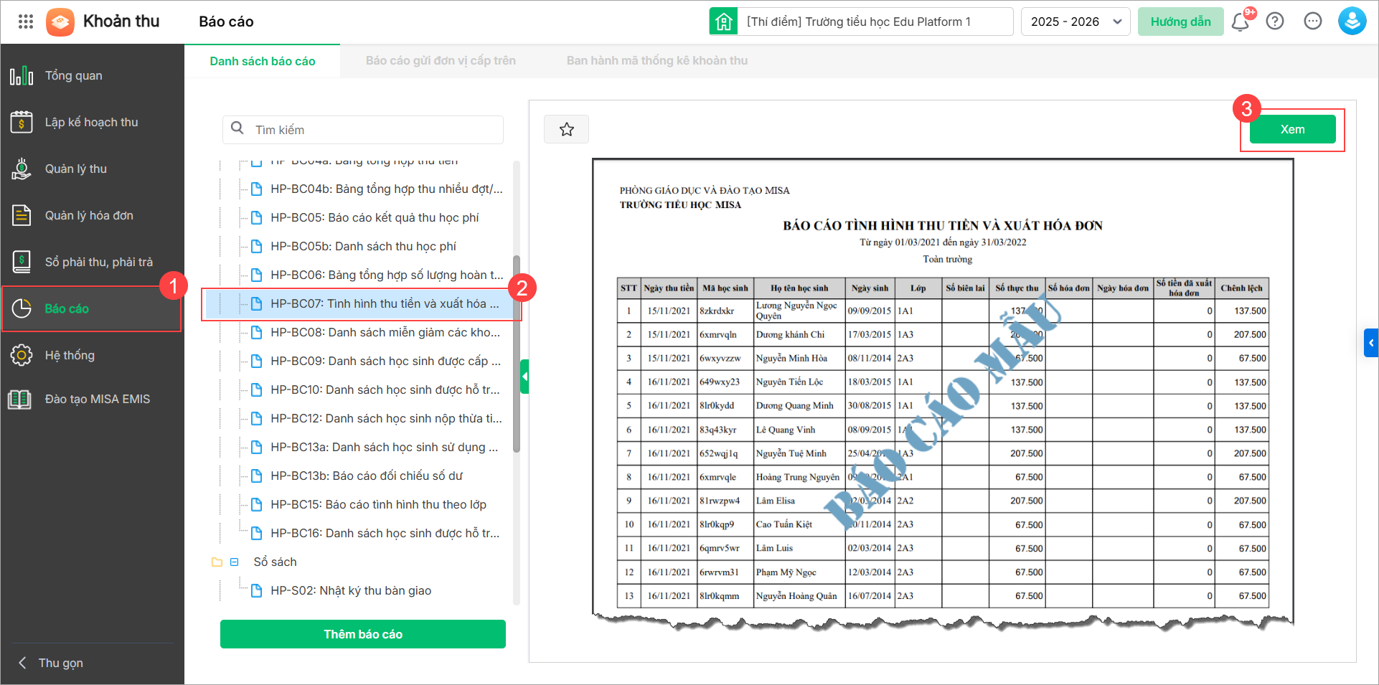Click the Tìm kiếm search field
Viewport: 1379px width, 685px height.
[363, 129]
